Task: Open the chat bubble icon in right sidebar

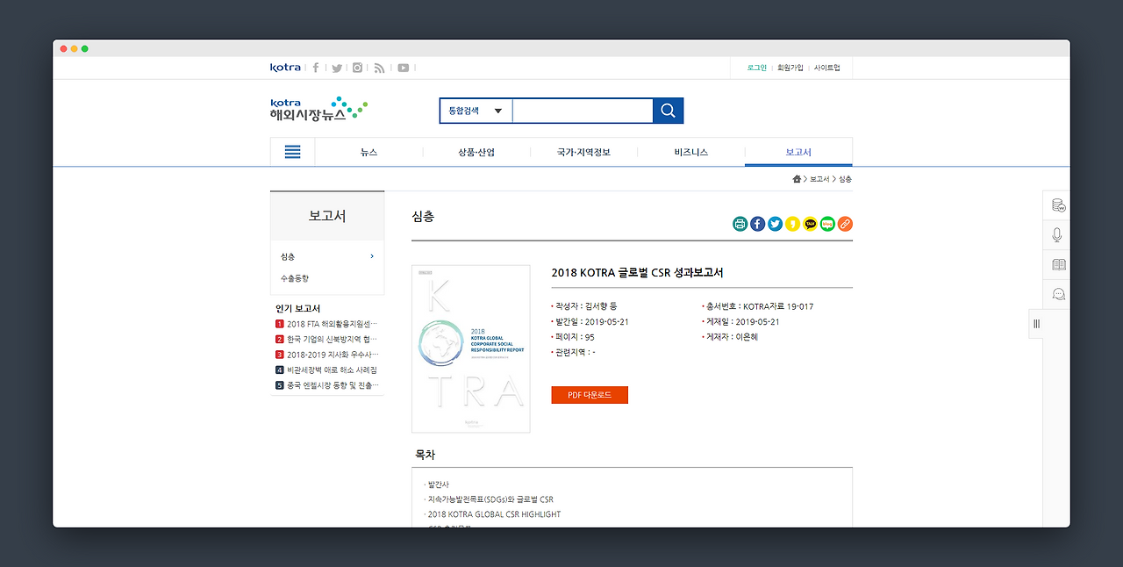Action: pos(1059,294)
